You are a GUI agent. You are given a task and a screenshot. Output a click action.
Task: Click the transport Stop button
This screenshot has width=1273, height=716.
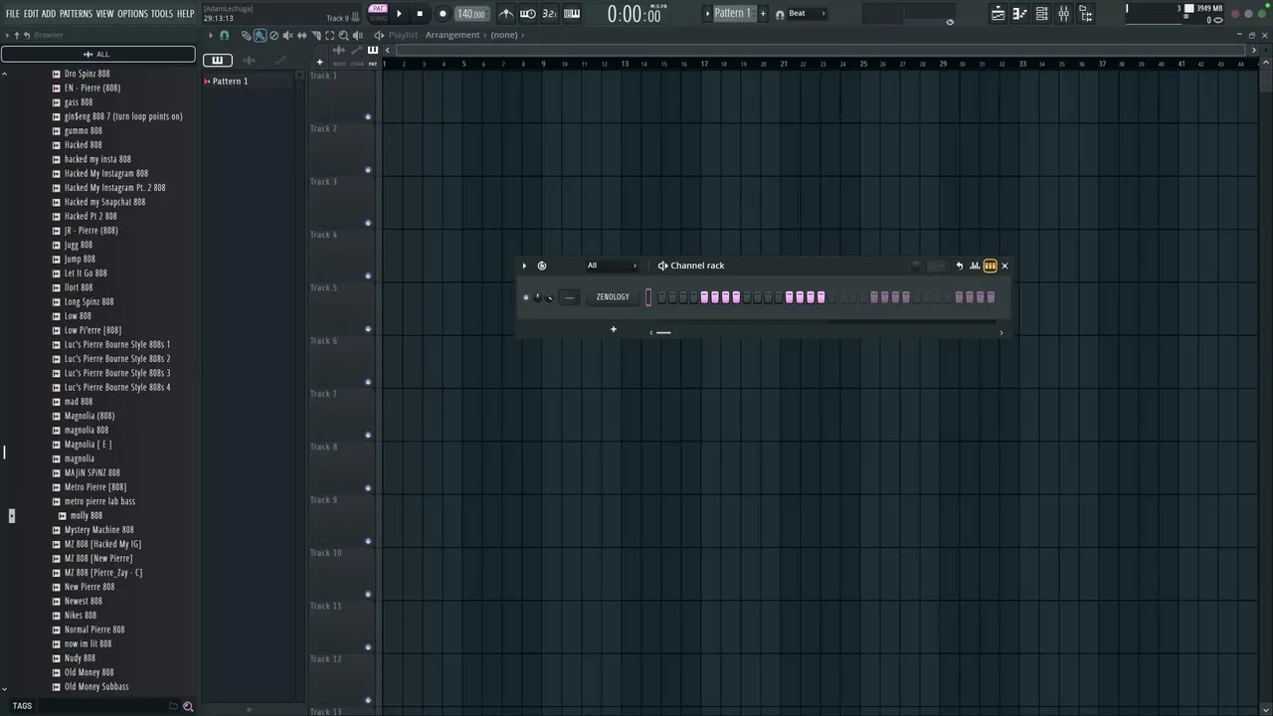[420, 14]
